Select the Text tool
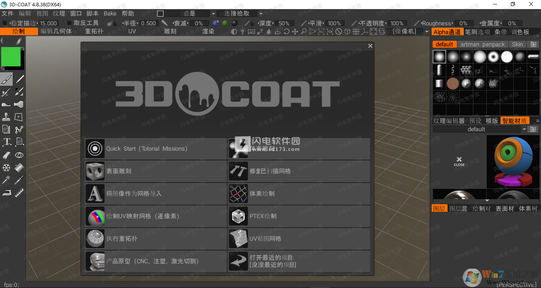Screen dimensions: 541x288 click(x=6, y=141)
